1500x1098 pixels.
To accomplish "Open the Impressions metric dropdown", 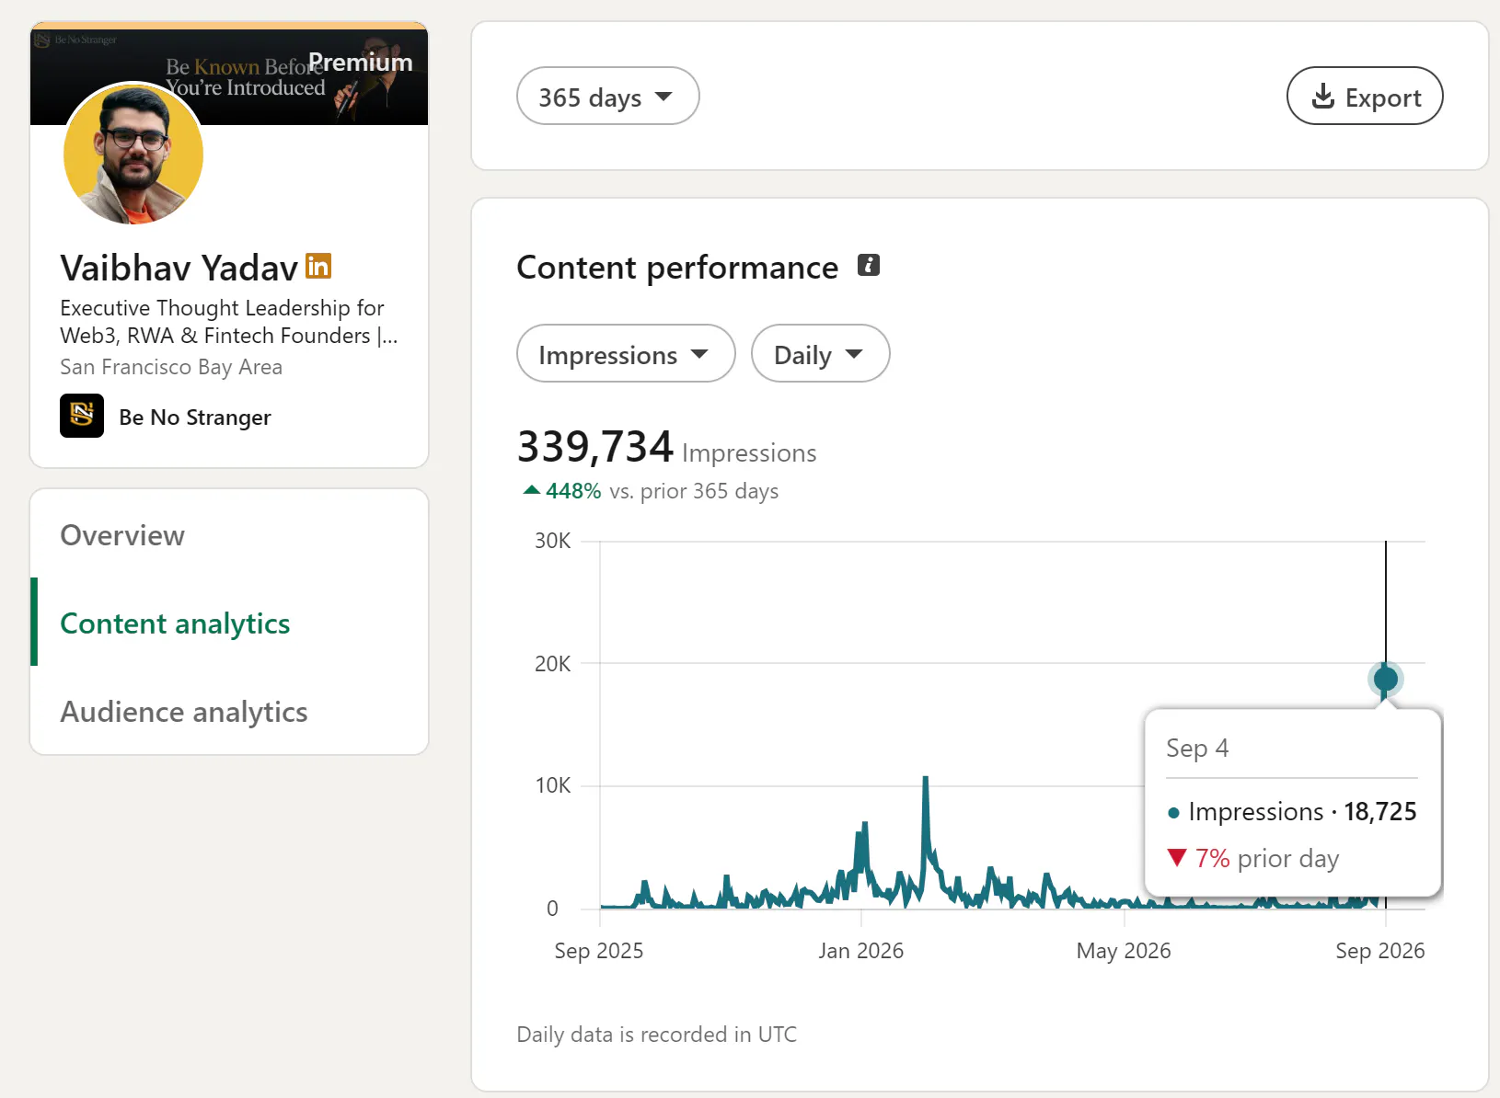I will tap(626, 353).
